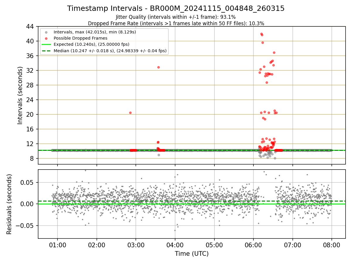Image resolution: width=352 pixels, height=264 pixels.
Task: Click the Timestamp Intervals plot title
Action: [x=176, y=9]
